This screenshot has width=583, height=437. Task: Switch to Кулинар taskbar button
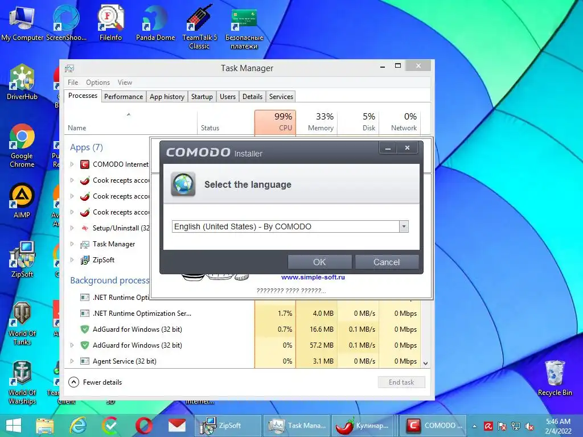tap(363, 426)
